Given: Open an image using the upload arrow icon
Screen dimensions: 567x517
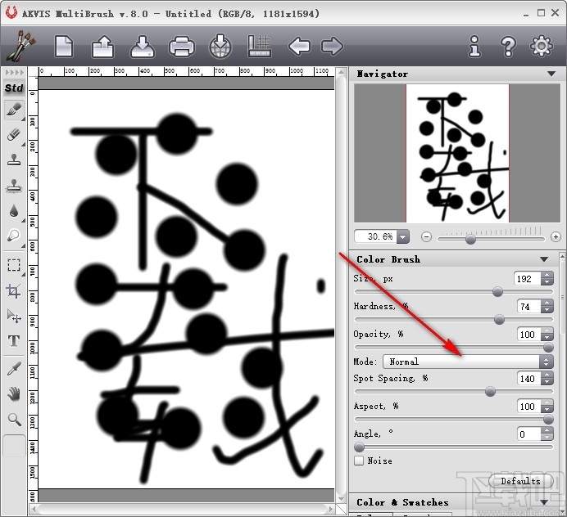Looking at the screenshot, I should click(102, 46).
